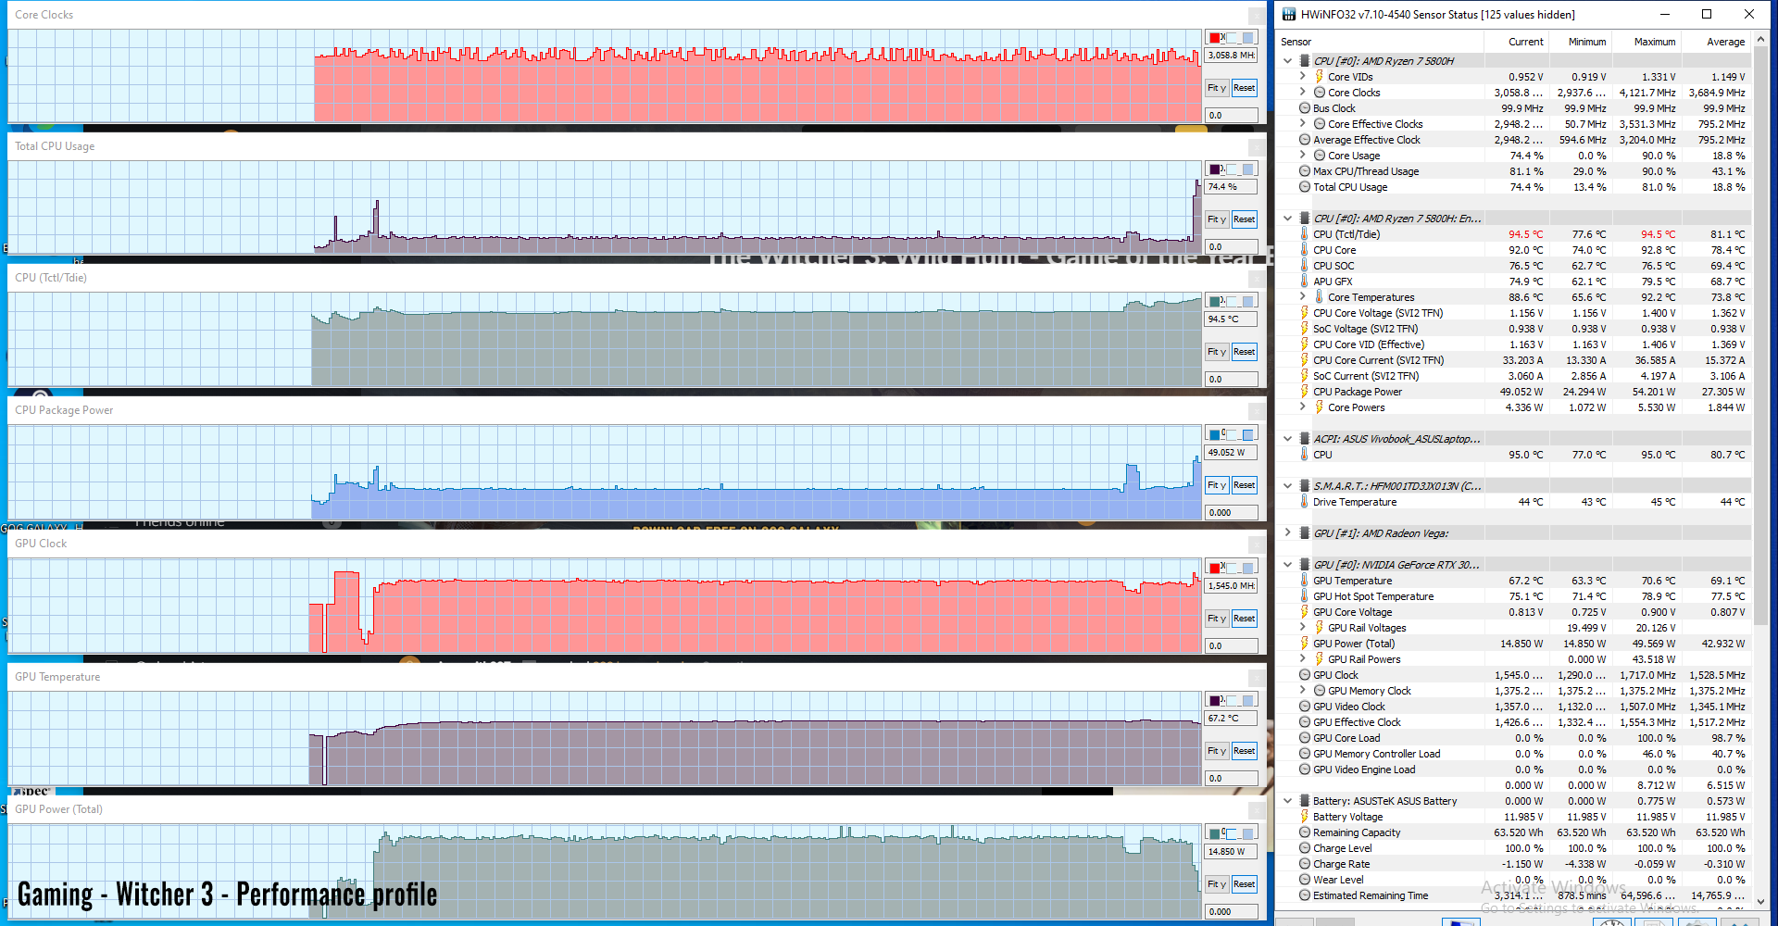Expand the Core Temperatures sub-items
This screenshot has height=926, width=1778.
pyautogui.click(x=1303, y=297)
